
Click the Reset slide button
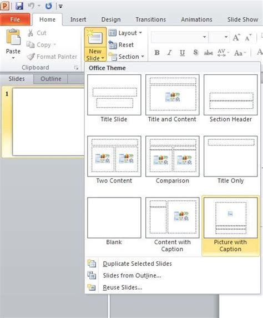[x=121, y=45]
